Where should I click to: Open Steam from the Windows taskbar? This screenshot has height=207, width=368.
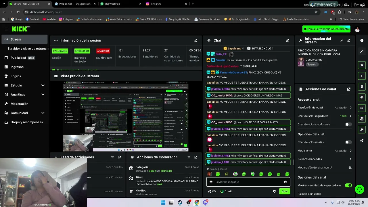[180, 202]
